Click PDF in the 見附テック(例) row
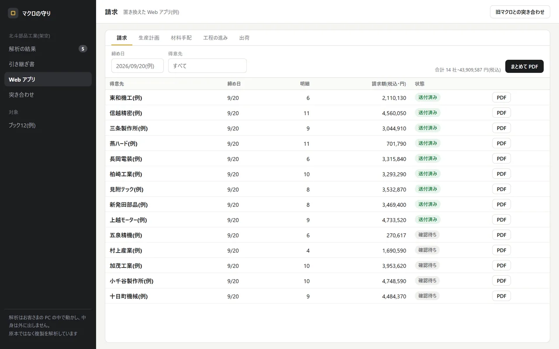 501,189
